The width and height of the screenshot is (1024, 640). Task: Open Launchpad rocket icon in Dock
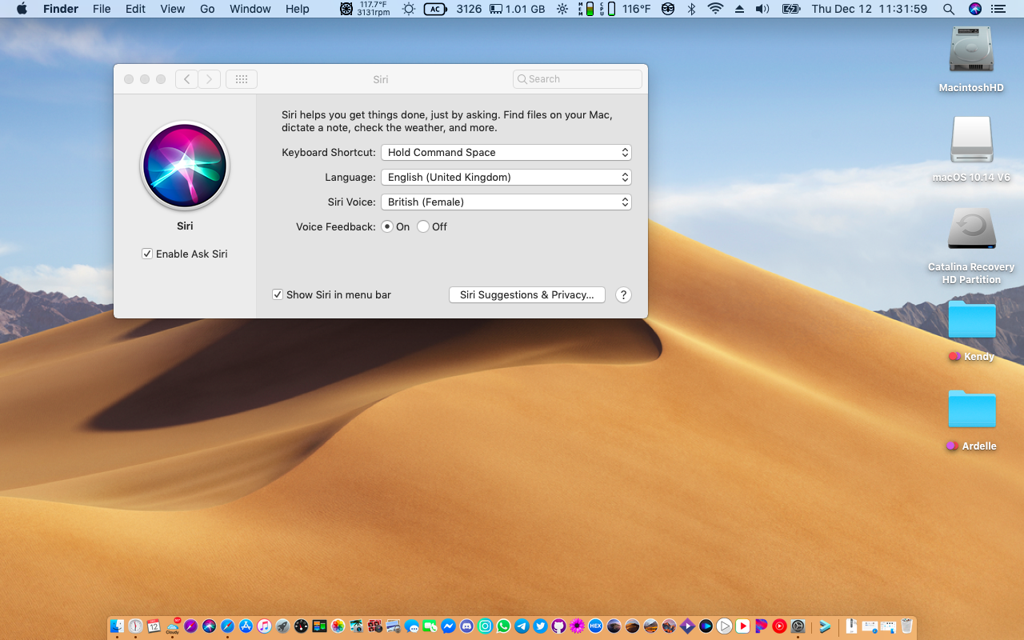coord(282,626)
